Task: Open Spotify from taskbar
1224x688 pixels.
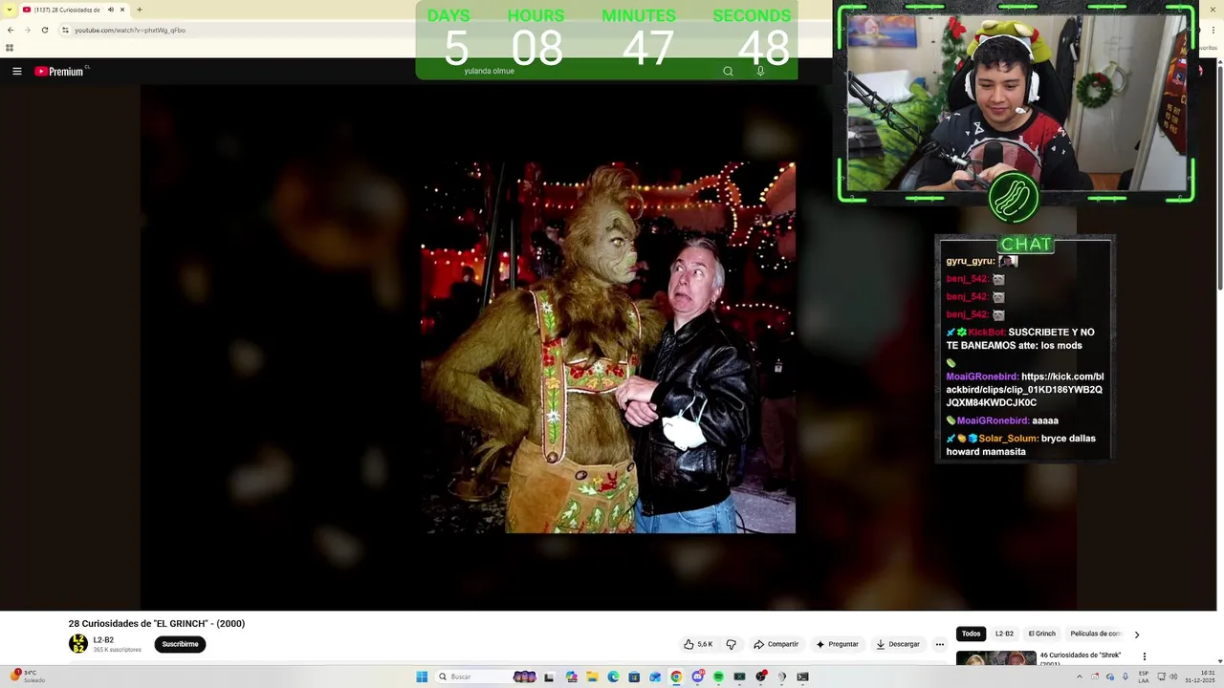Action: (718, 677)
